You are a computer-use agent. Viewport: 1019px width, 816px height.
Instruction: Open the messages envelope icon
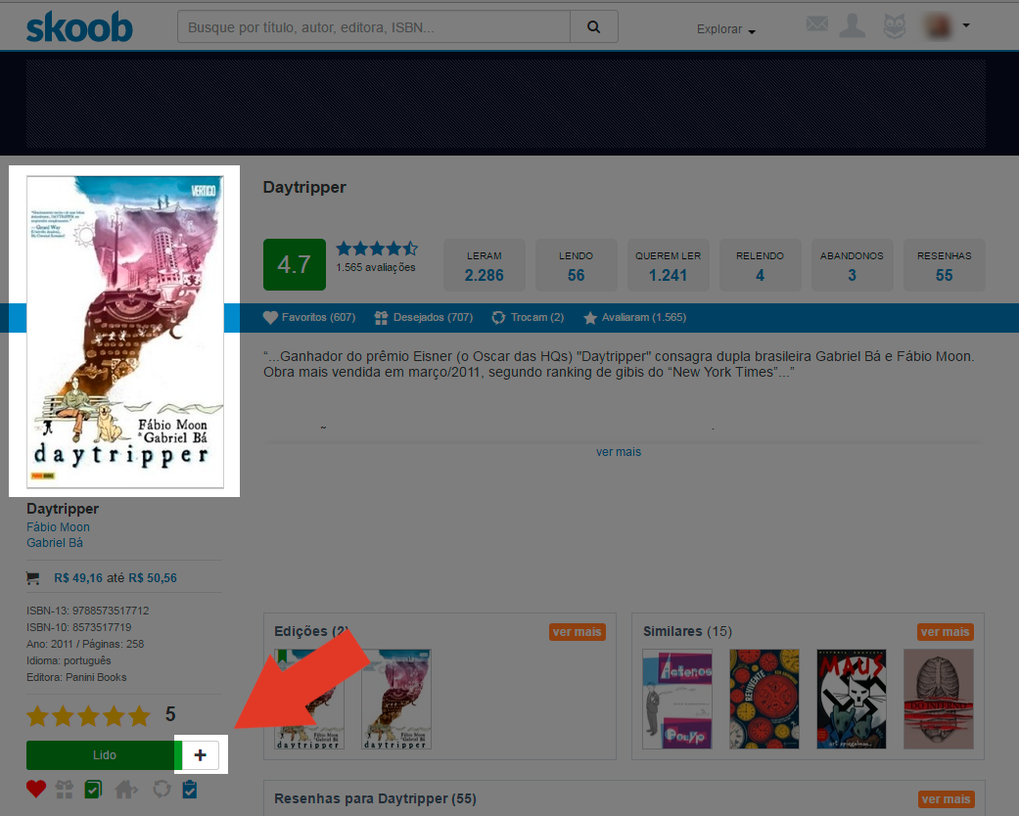[816, 24]
